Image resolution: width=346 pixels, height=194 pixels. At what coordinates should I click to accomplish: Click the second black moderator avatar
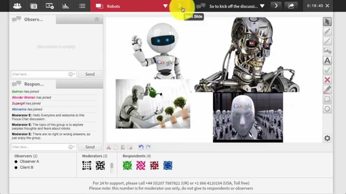click(100, 165)
